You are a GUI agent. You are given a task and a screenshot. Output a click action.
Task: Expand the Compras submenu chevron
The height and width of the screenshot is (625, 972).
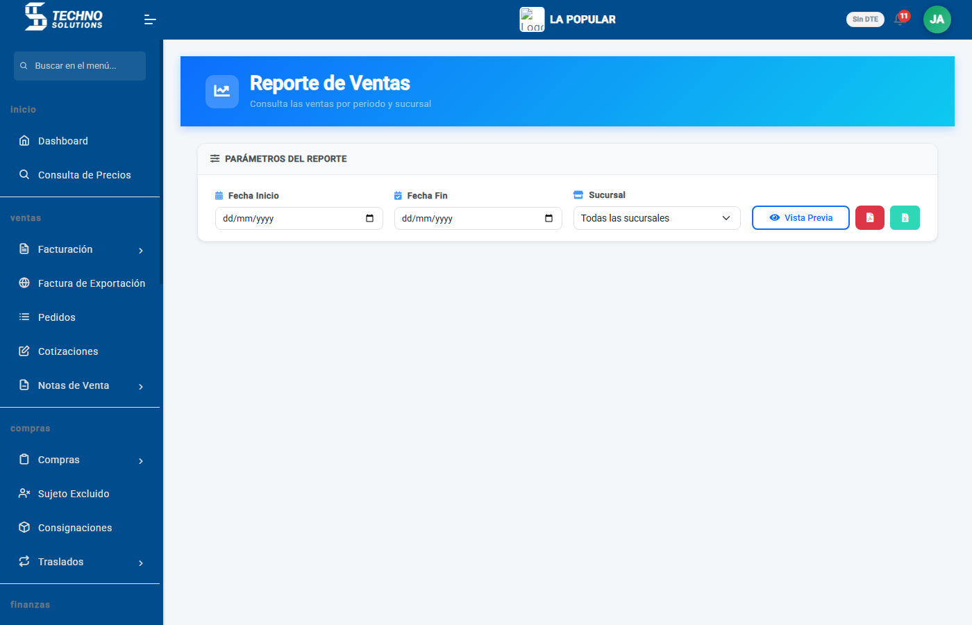click(141, 460)
